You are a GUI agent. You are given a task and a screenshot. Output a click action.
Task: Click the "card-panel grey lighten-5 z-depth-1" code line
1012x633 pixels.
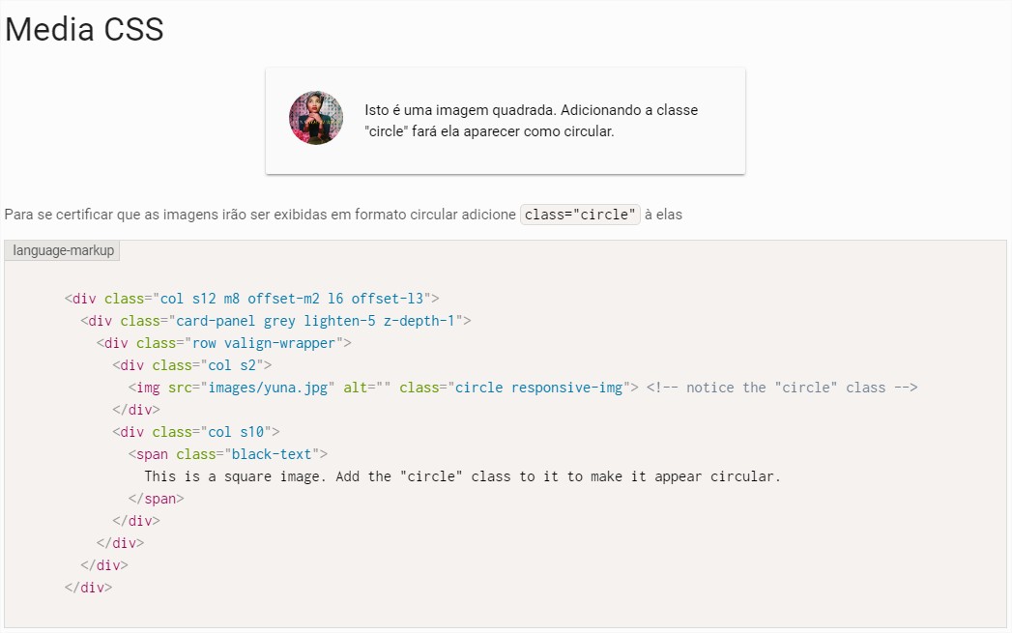click(275, 321)
